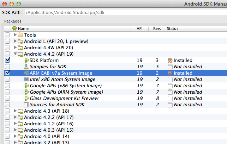Screen dimensions: 227x144
Task: Expand Android L (API 20, L preview)
Action: pyautogui.click(x=15, y=41)
